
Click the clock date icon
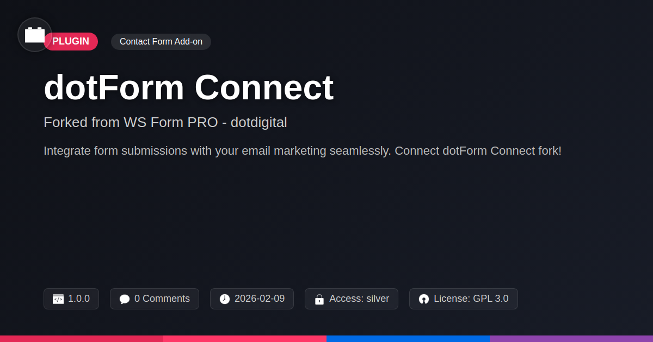(x=225, y=299)
